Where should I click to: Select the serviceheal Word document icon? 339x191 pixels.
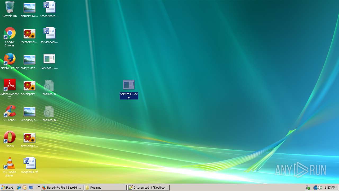point(49,36)
